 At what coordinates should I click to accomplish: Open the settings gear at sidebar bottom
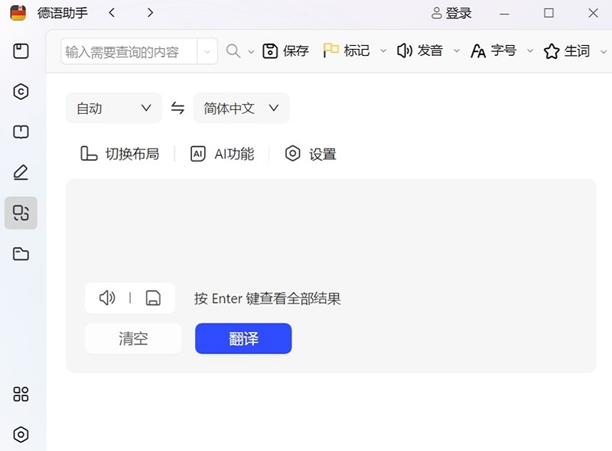[x=21, y=435]
